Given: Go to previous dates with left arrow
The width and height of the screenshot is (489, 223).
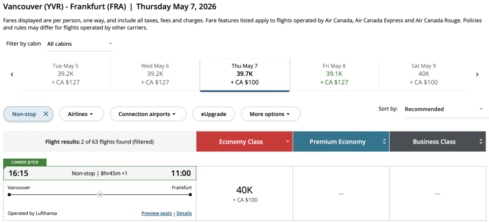Looking at the screenshot, I should 12,74.
